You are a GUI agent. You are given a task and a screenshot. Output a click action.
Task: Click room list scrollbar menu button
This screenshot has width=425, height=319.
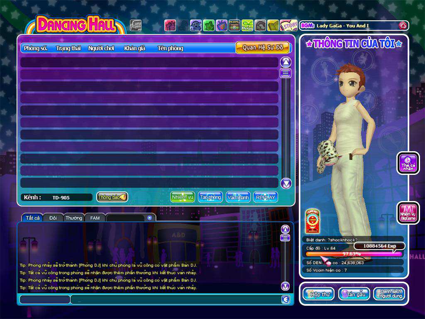286,73
